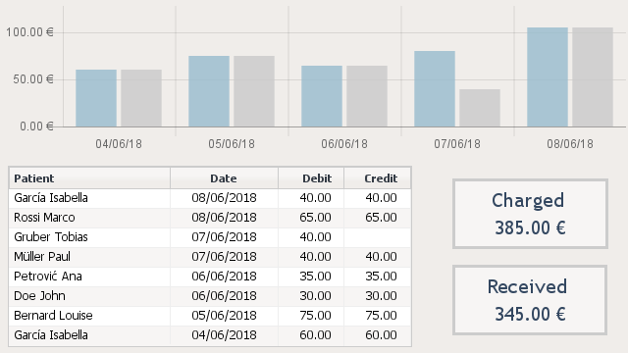Screen dimensions: 628x353
Task: Click the 100.00 € y-axis label
Action: tap(29, 32)
